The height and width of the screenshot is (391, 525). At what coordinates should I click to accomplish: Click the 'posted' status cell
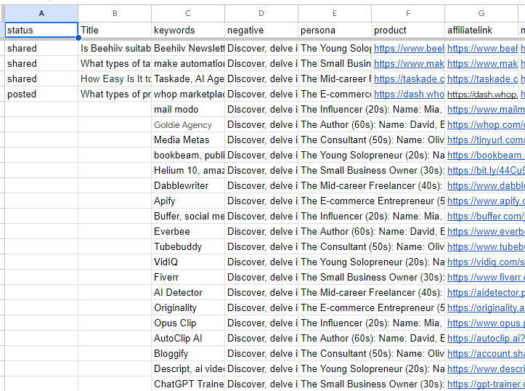pyautogui.click(x=41, y=94)
